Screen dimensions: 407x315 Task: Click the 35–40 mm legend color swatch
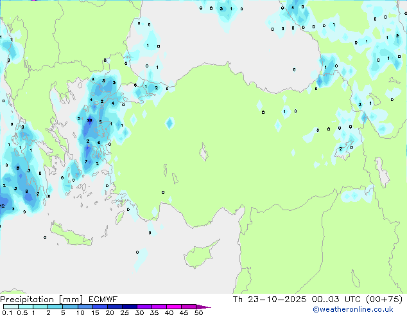[159, 307]
